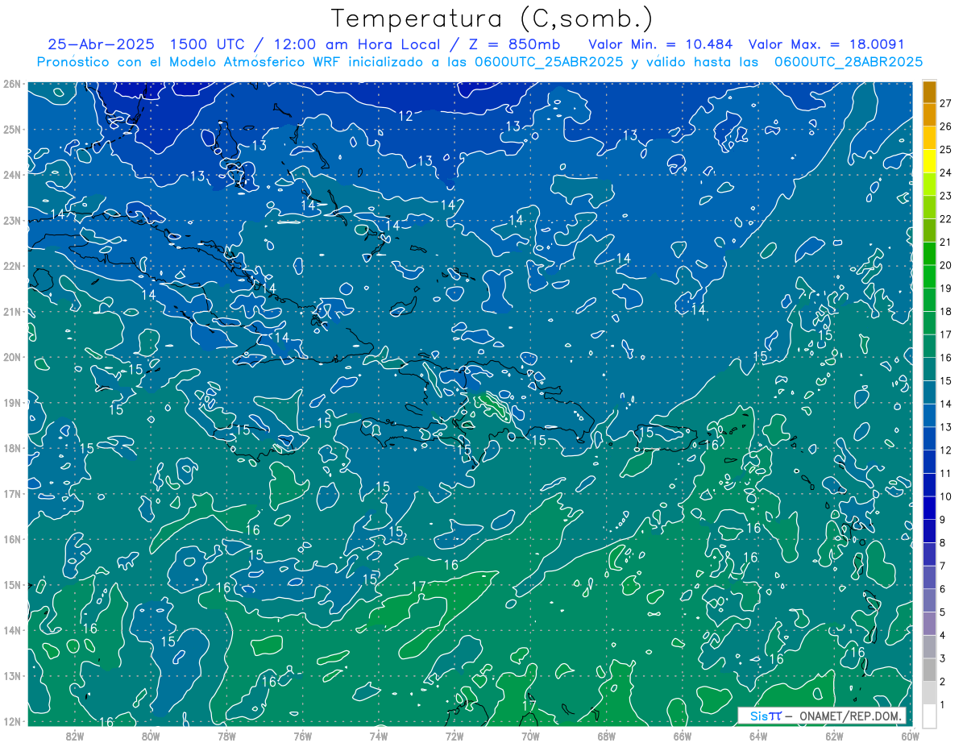Click the "Sisπ" logo text

pyautogui.click(x=765, y=716)
